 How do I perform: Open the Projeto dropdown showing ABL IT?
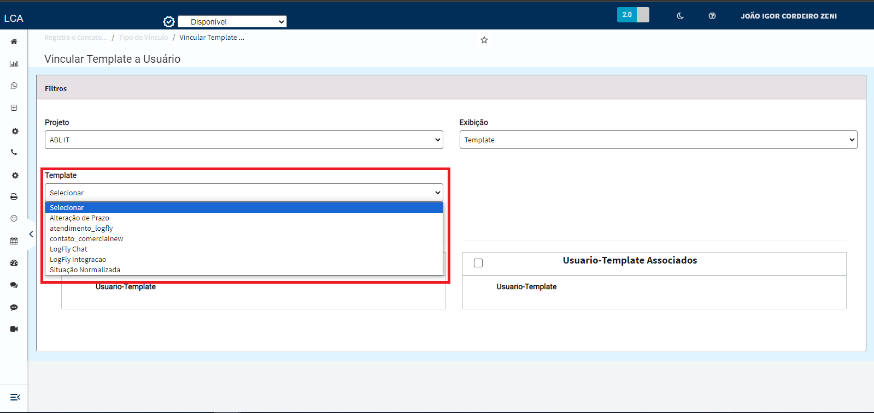[244, 140]
